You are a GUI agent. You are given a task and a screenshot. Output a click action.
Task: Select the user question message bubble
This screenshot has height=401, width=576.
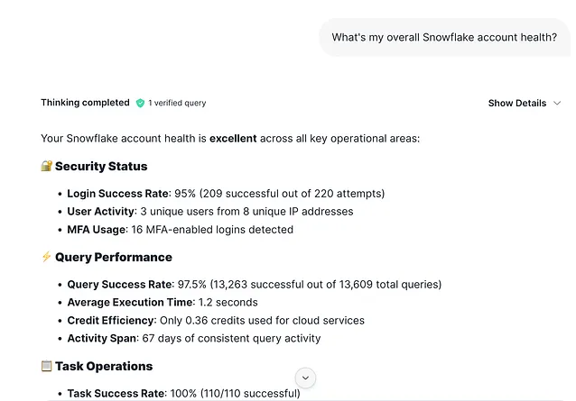coord(445,38)
